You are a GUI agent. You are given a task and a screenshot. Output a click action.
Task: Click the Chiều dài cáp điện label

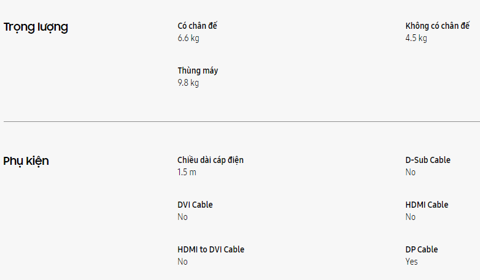(x=211, y=160)
